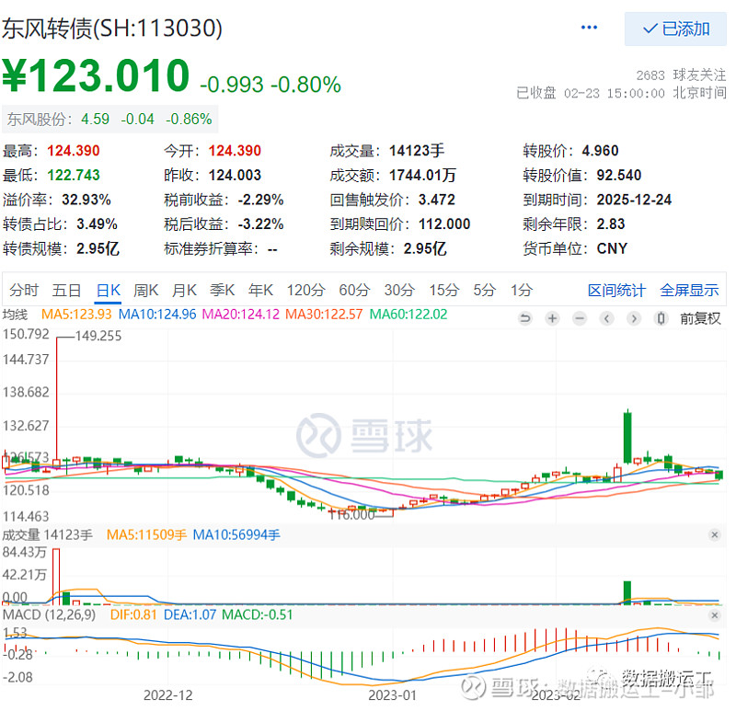The width and height of the screenshot is (736, 711).
Task: Click the volume MA10:56994手 legend
Action: pos(236,534)
